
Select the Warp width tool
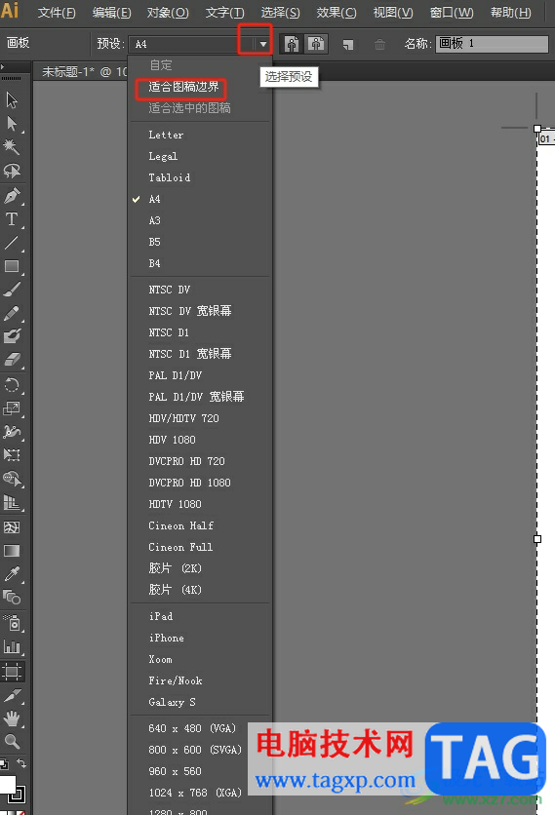coord(12,432)
